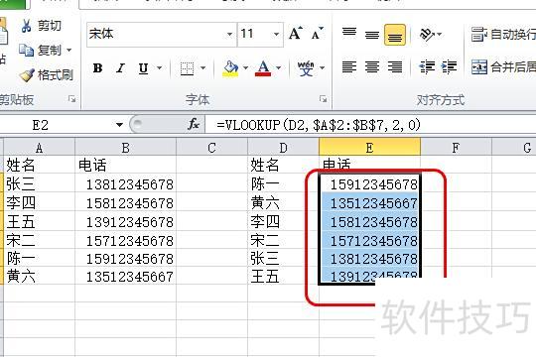Viewport: 536px width, 357px height.
Task: Click the cell 13512345667 in column B
Action: click(x=125, y=276)
